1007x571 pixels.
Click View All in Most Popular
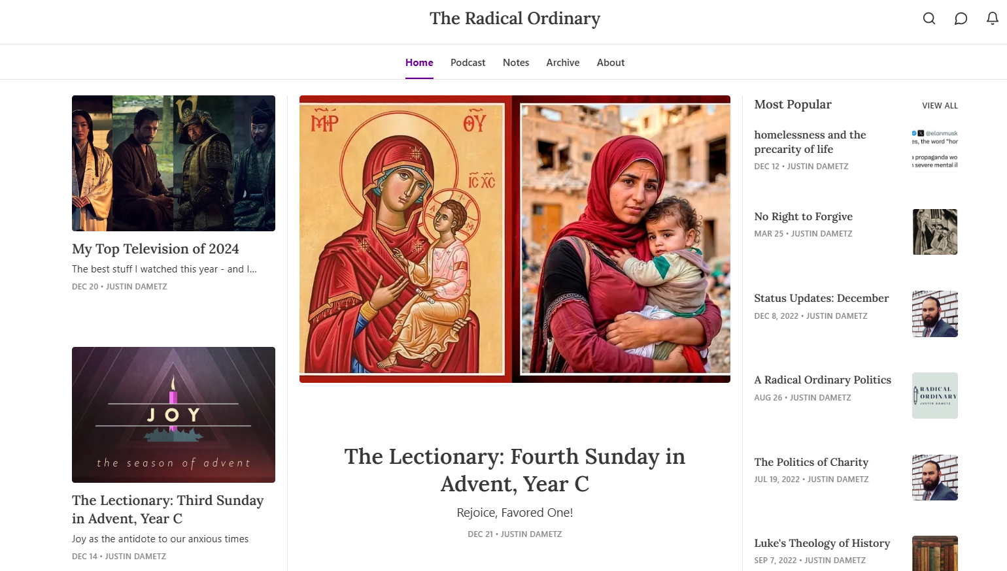coord(940,106)
